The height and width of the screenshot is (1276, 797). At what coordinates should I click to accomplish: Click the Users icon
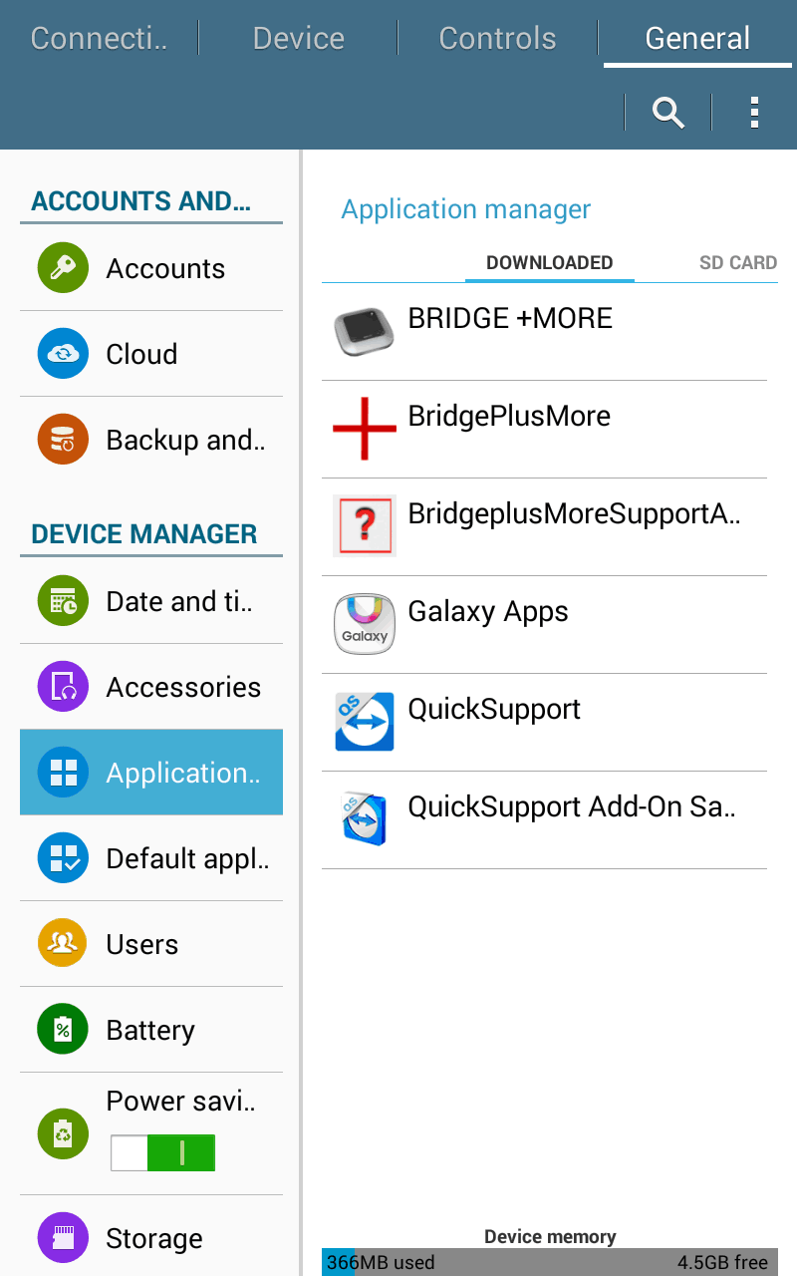(62, 943)
